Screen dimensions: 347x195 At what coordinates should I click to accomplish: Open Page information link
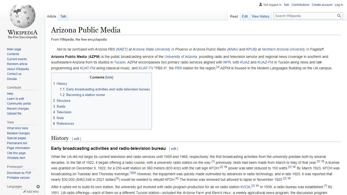pyautogui.click(x=18, y=148)
